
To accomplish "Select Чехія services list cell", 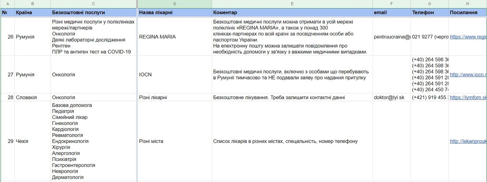I will point(93,141).
